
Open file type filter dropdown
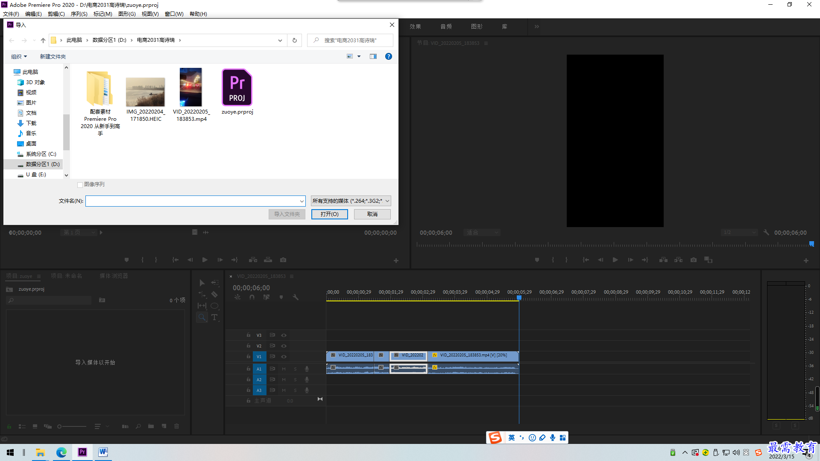click(351, 201)
